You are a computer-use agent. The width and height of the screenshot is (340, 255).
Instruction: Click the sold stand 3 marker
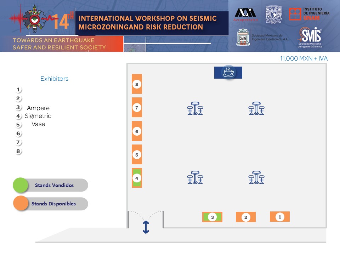212,217
